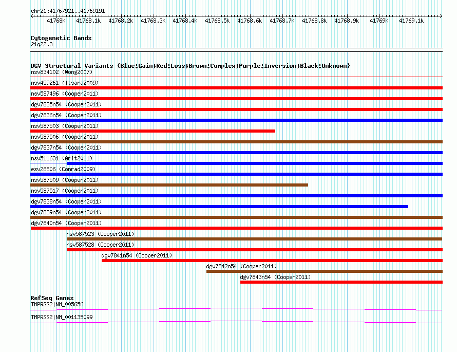Click nsv587523 (Cooper2011) label
Image resolution: width=457 pixels, height=352 pixels.
pos(100,234)
